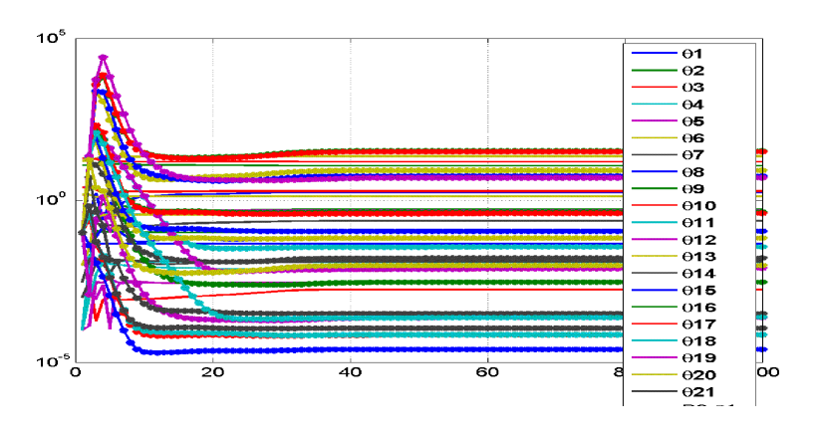Click the θ1 legend entry label

pos(693,53)
